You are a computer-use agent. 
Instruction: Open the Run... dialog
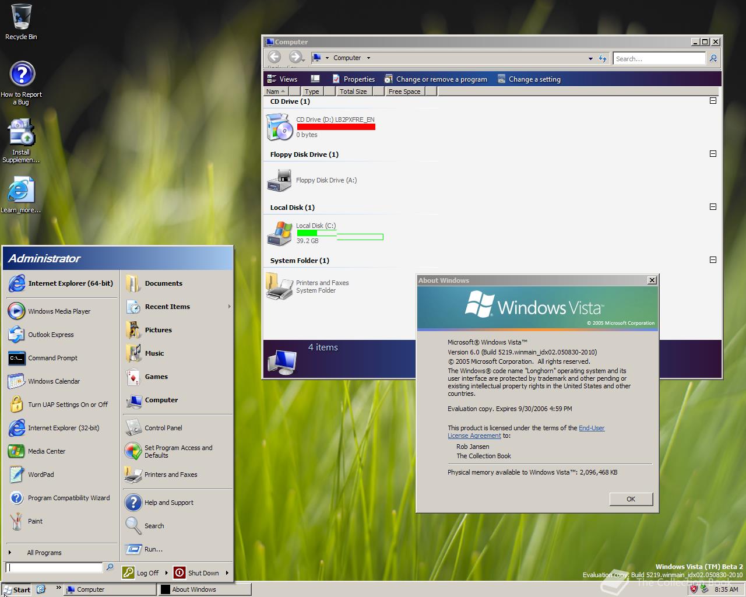[x=177, y=549]
